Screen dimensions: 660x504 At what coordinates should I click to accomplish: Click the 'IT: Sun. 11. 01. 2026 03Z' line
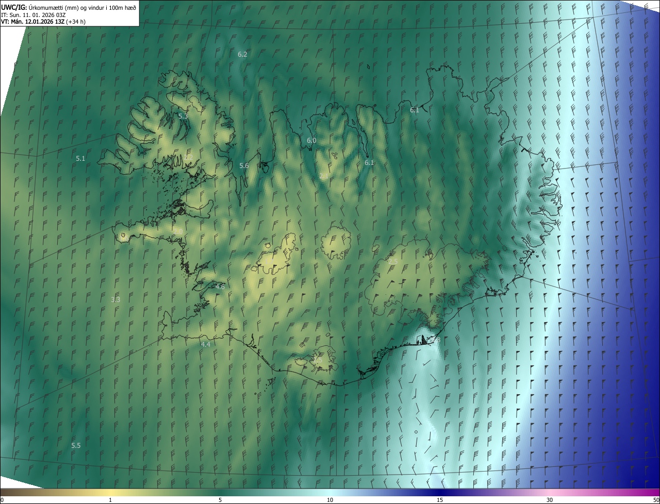click(33, 15)
